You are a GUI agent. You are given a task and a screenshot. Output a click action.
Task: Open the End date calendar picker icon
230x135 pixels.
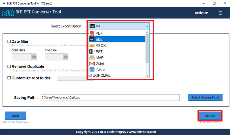point(66,57)
